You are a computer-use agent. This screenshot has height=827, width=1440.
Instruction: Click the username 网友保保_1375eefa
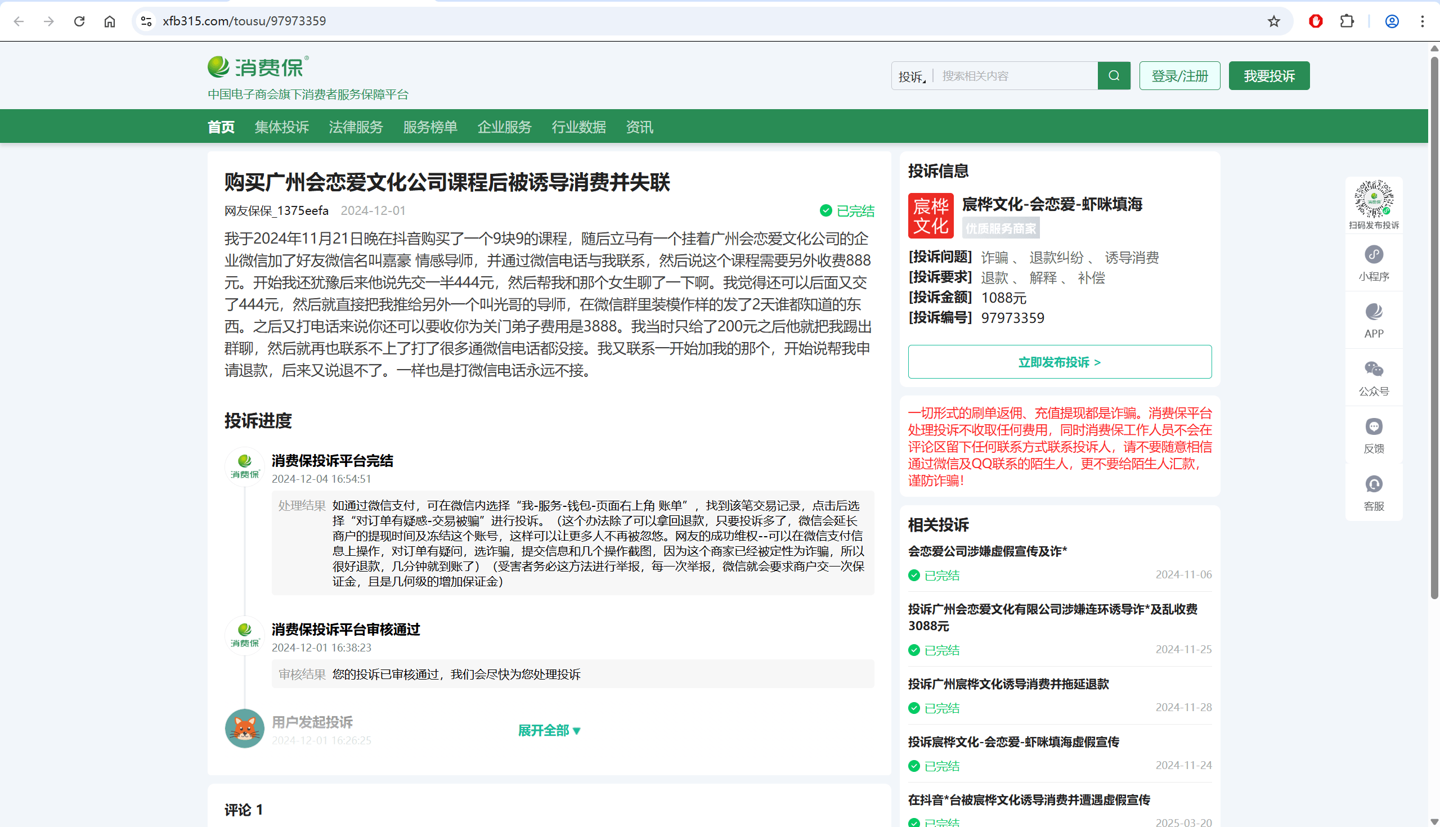coord(277,211)
